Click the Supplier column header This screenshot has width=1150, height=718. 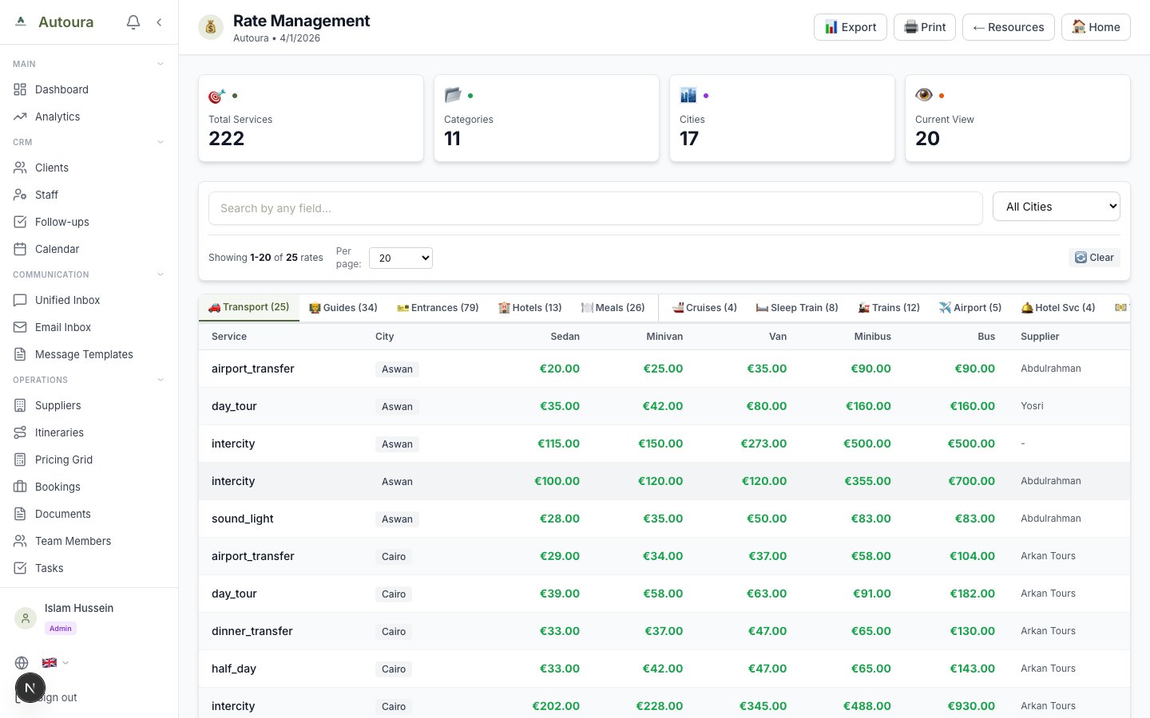pos(1040,337)
